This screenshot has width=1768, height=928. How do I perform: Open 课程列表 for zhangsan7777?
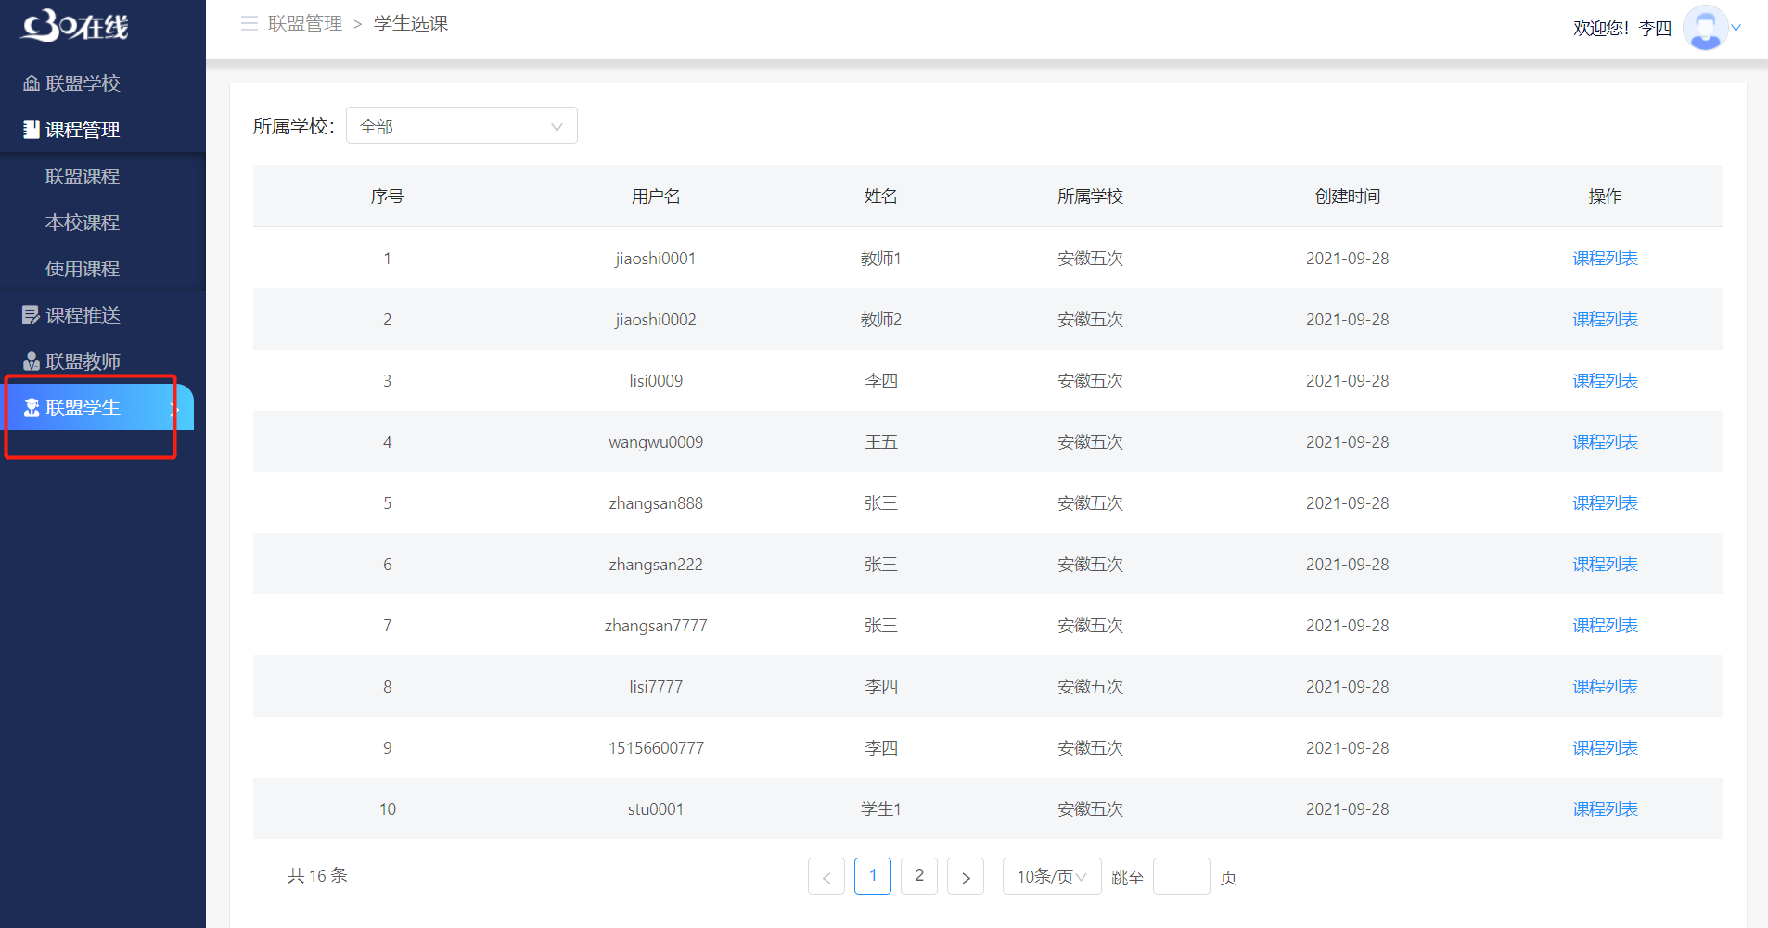pos(1605,626)
